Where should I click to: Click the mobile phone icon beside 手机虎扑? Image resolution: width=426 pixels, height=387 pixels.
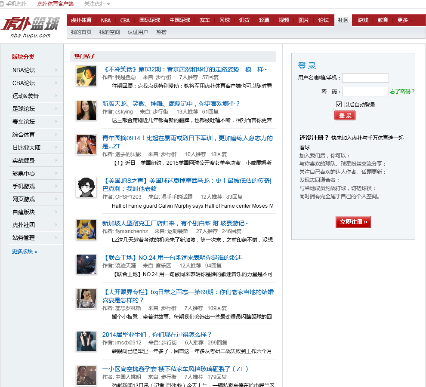click(2, 4)
